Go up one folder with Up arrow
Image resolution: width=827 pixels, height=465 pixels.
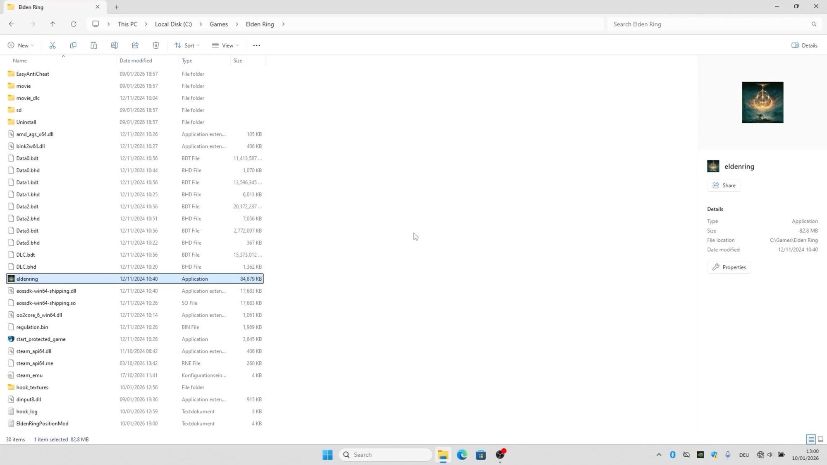53,24
